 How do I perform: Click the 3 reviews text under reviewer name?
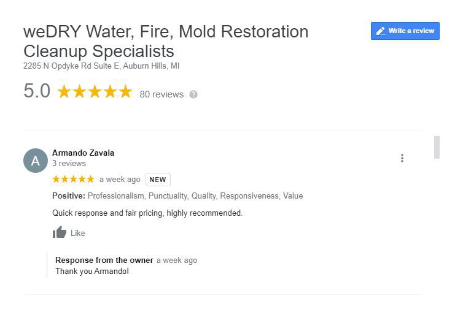tap(69, 163)
